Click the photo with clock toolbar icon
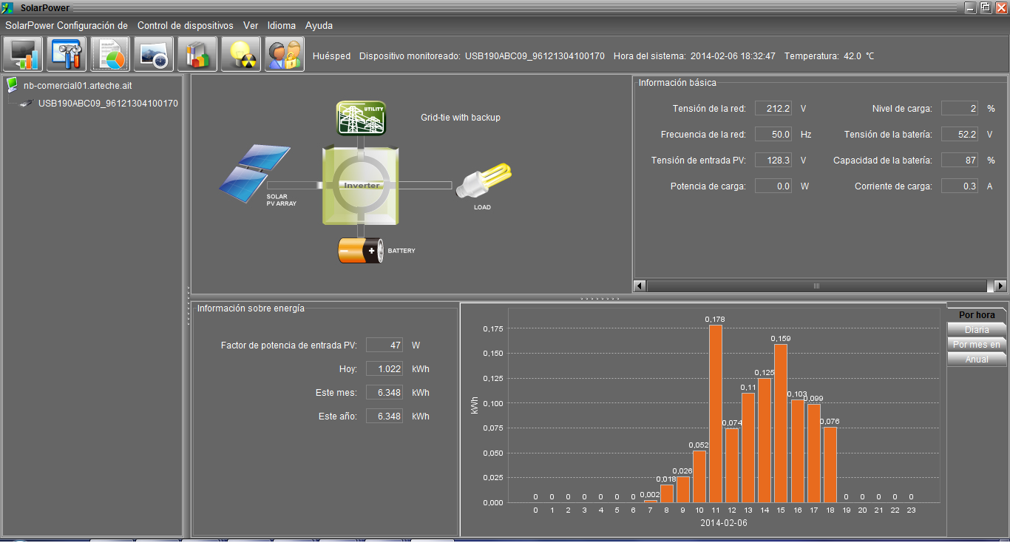The width and height of the screenshot is (1010, 543). pyautogui.click(x=154, y=55)
